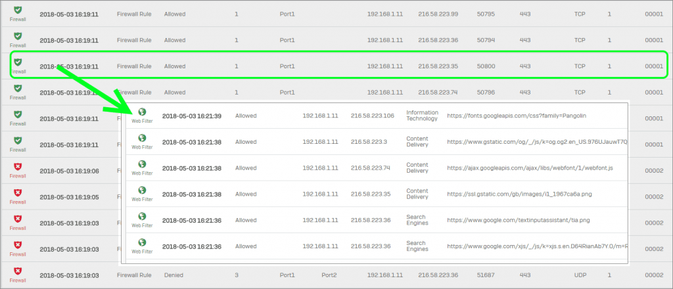This screenshot has width=673, height=289.
Task: Click Web Filter globe icon for ajax.googleapis.com entry
Action: click(x=142, y=164)
